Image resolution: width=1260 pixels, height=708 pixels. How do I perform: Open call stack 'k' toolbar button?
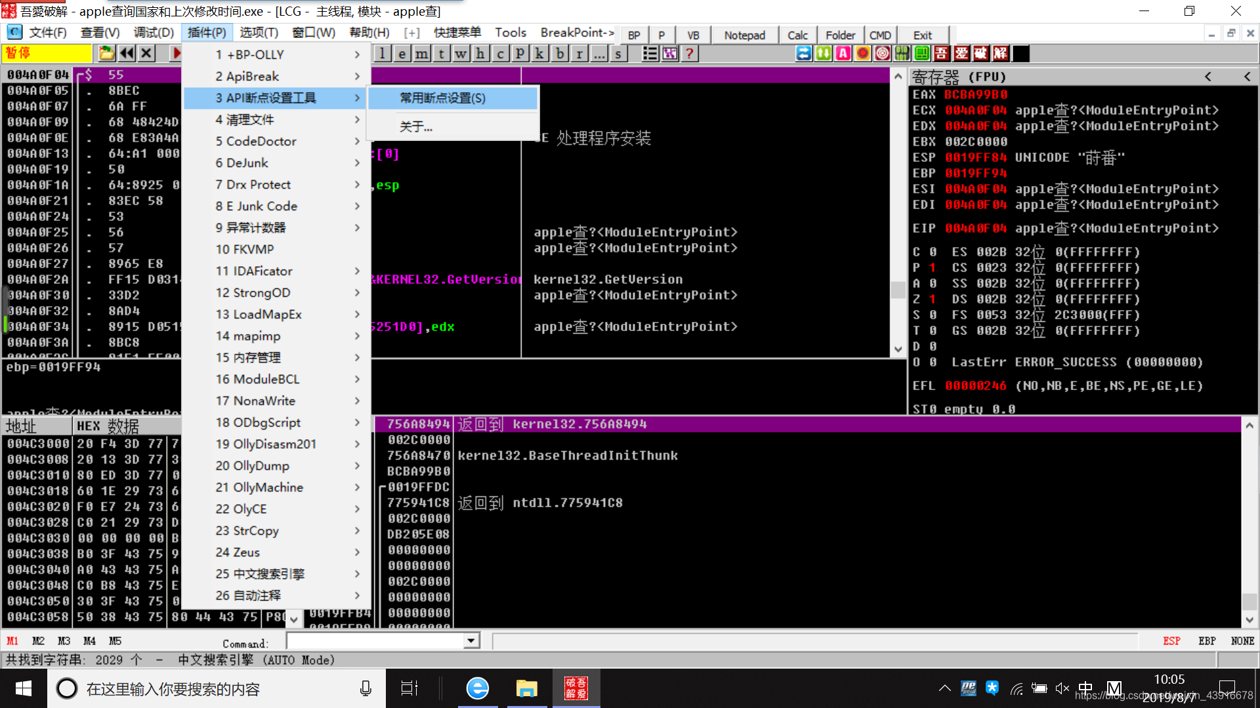540,54
